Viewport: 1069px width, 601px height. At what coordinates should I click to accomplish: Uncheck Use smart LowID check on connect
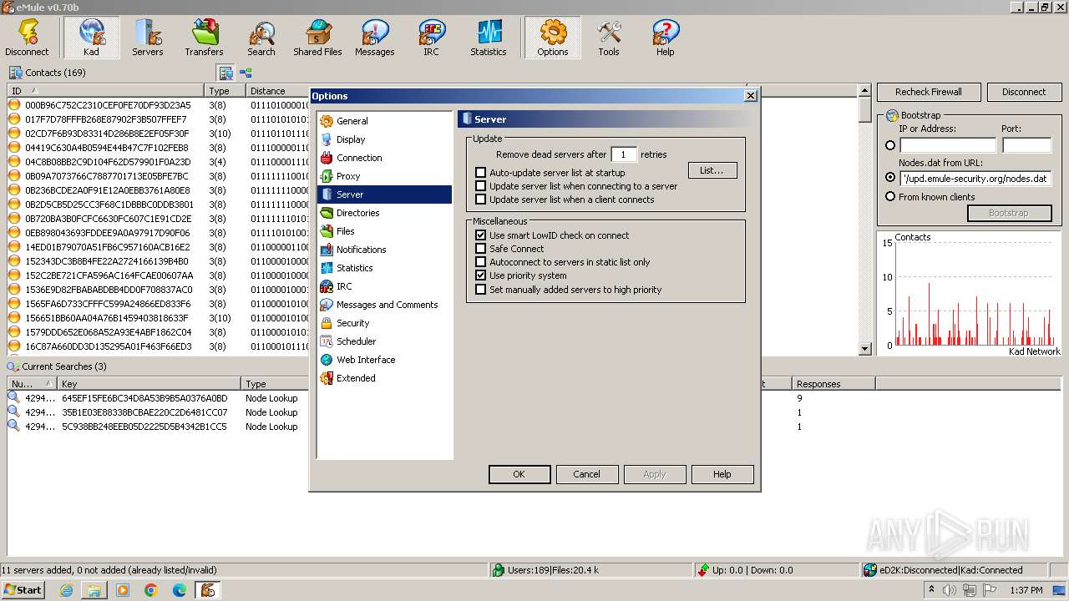pos(480,235)
